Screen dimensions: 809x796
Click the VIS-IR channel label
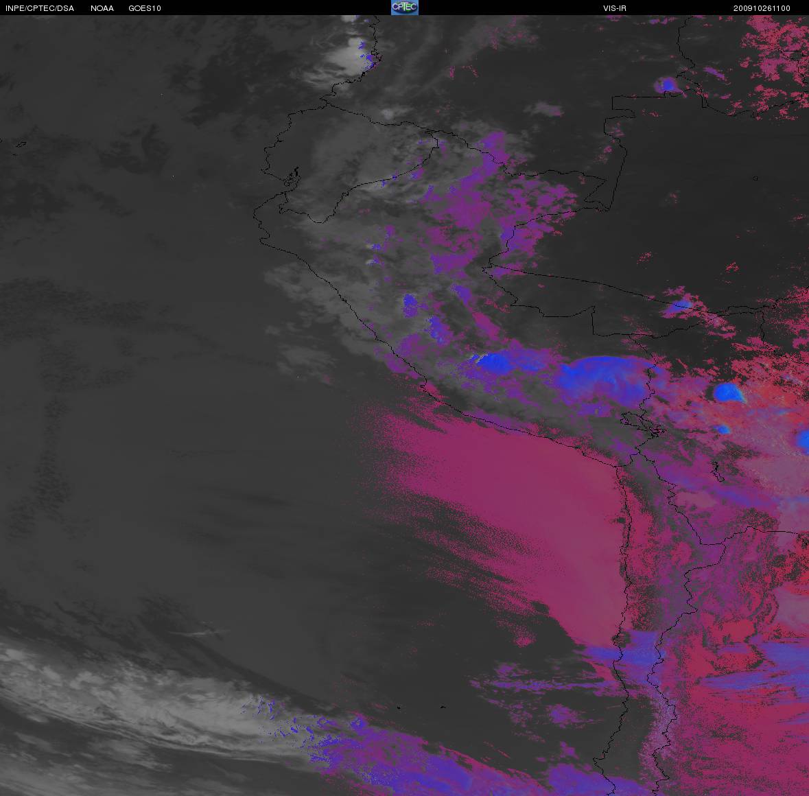[x=613, y=8]
